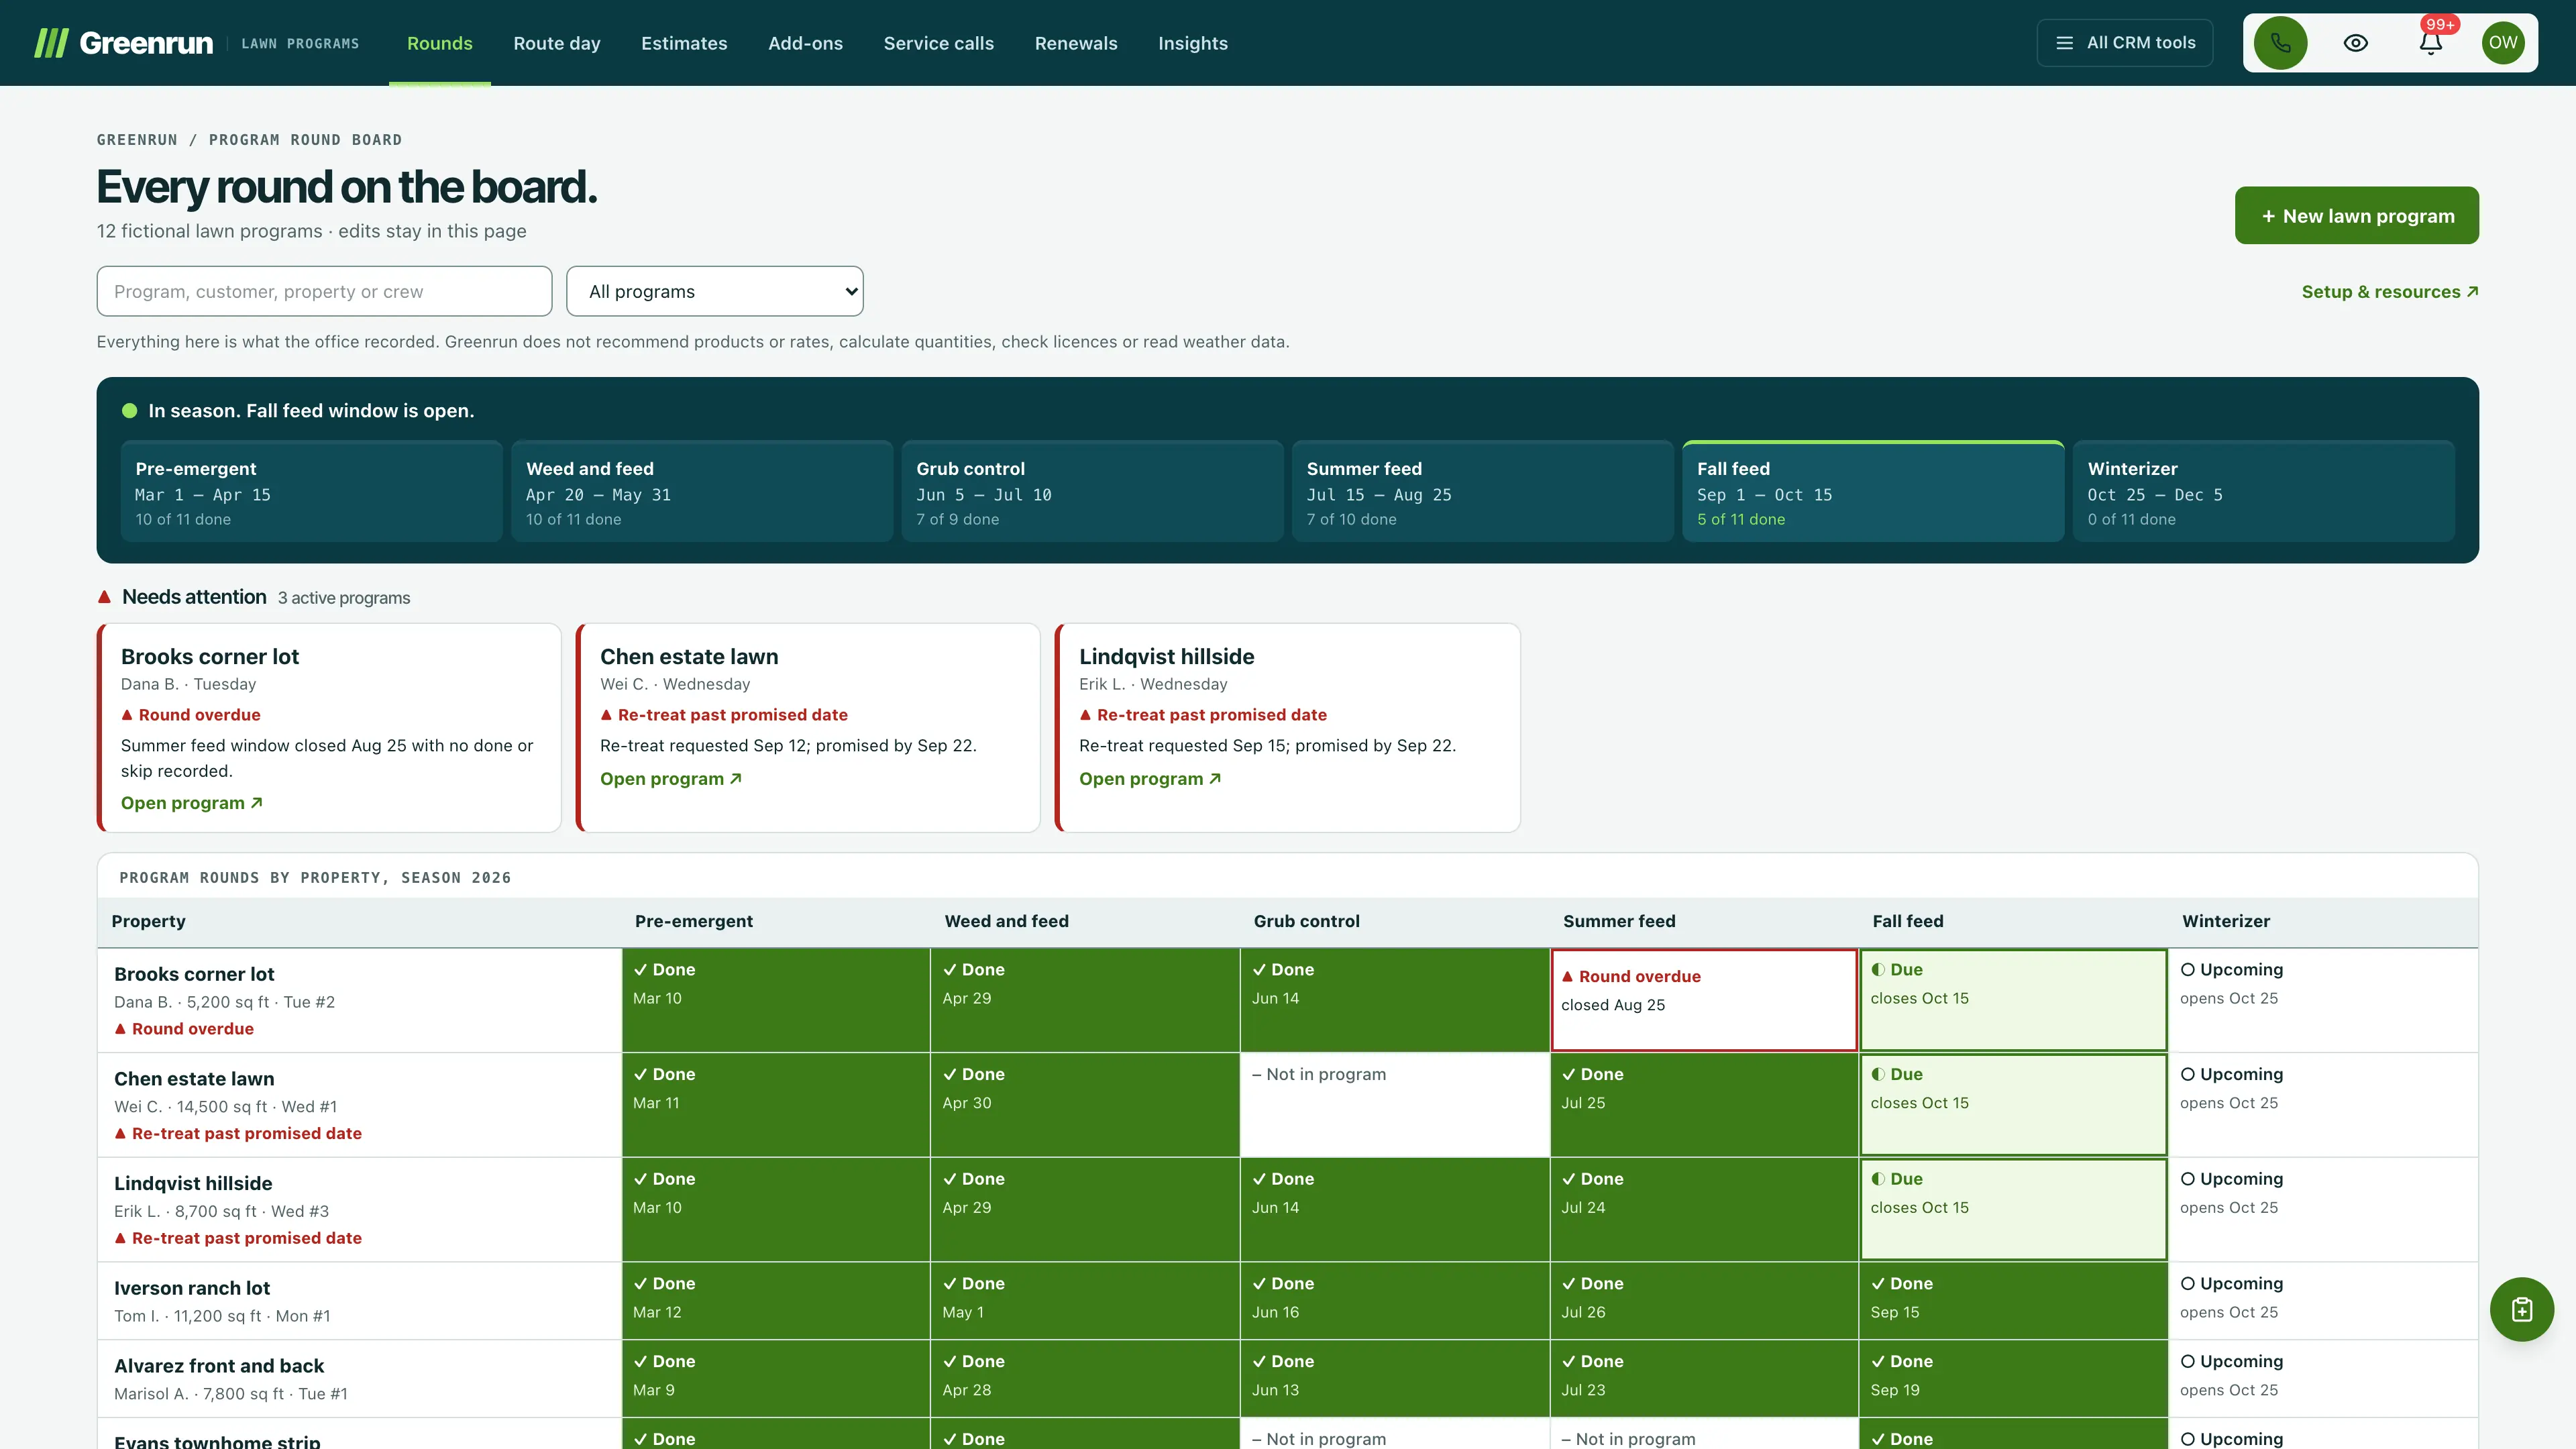Image resolution: width=2576 pixels, height=1449 pixels.
Task: Click the Round overdue cell for Brooks corner lot
Action: click(x=1704, y=1000)
